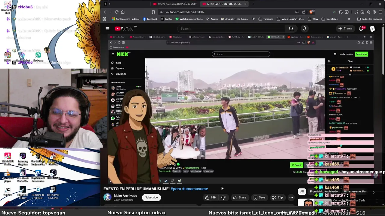This screenshot has height=216, width=385.
Task: Open the Papelera de reciclaje desktop icon
Action: coord(38,193)
